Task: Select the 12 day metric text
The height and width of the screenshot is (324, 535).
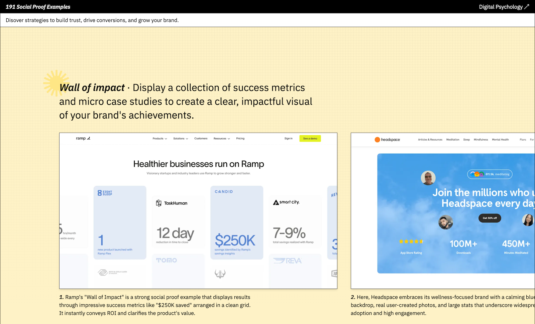Action: [x=175, y=233]
